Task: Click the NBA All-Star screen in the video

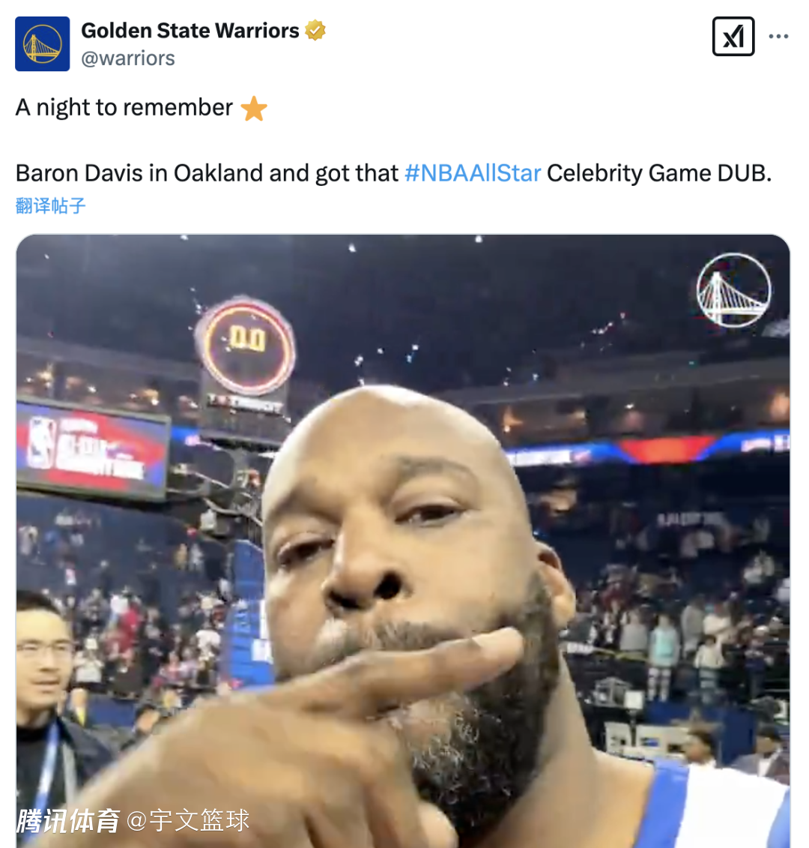Action: point(92,449)
